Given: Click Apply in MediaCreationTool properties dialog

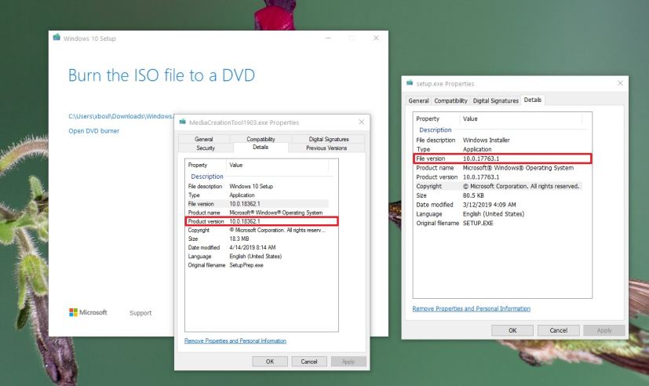Looking at the screenshot, I should [x=348, y=361].
